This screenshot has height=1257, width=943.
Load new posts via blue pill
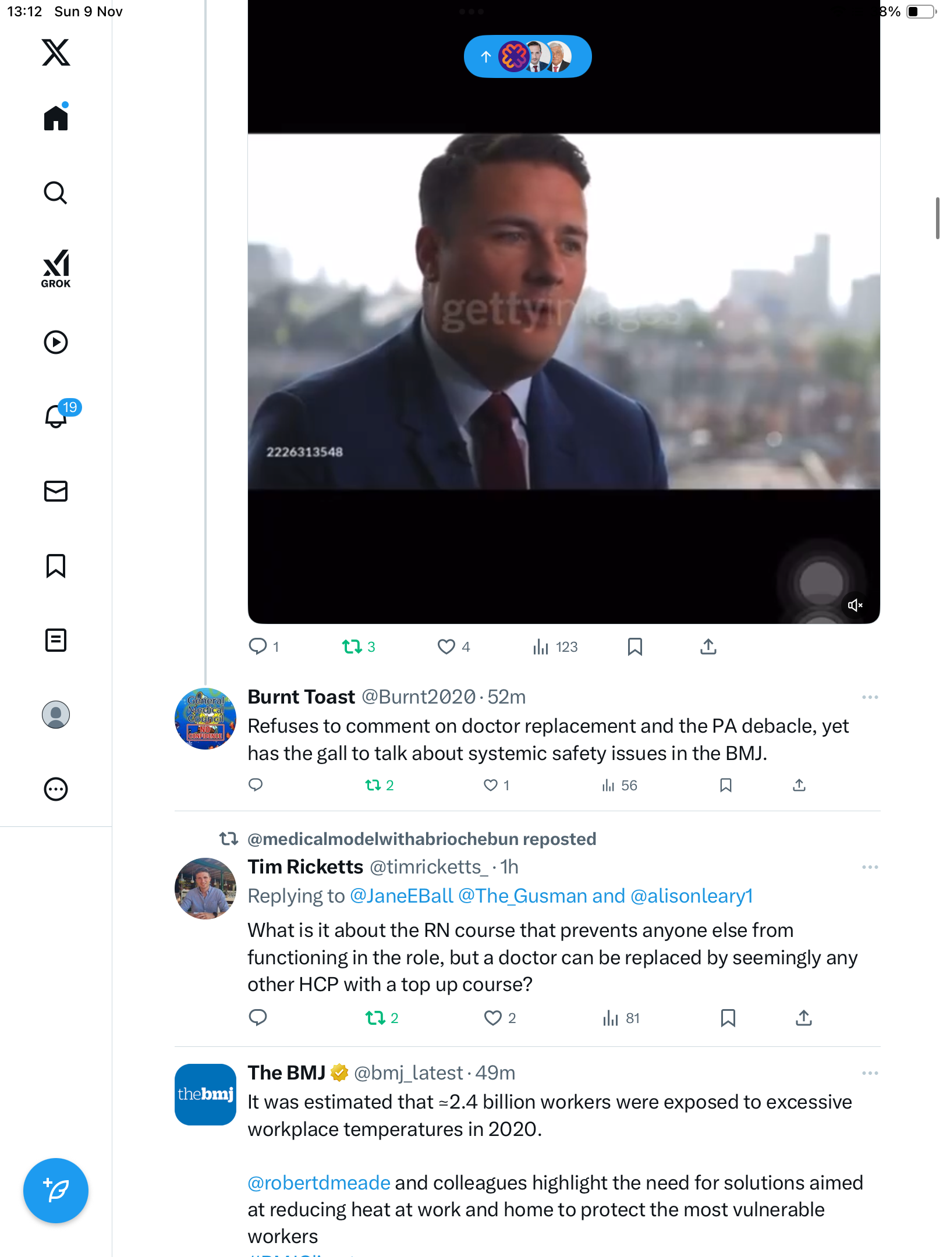tap(527, 56)
